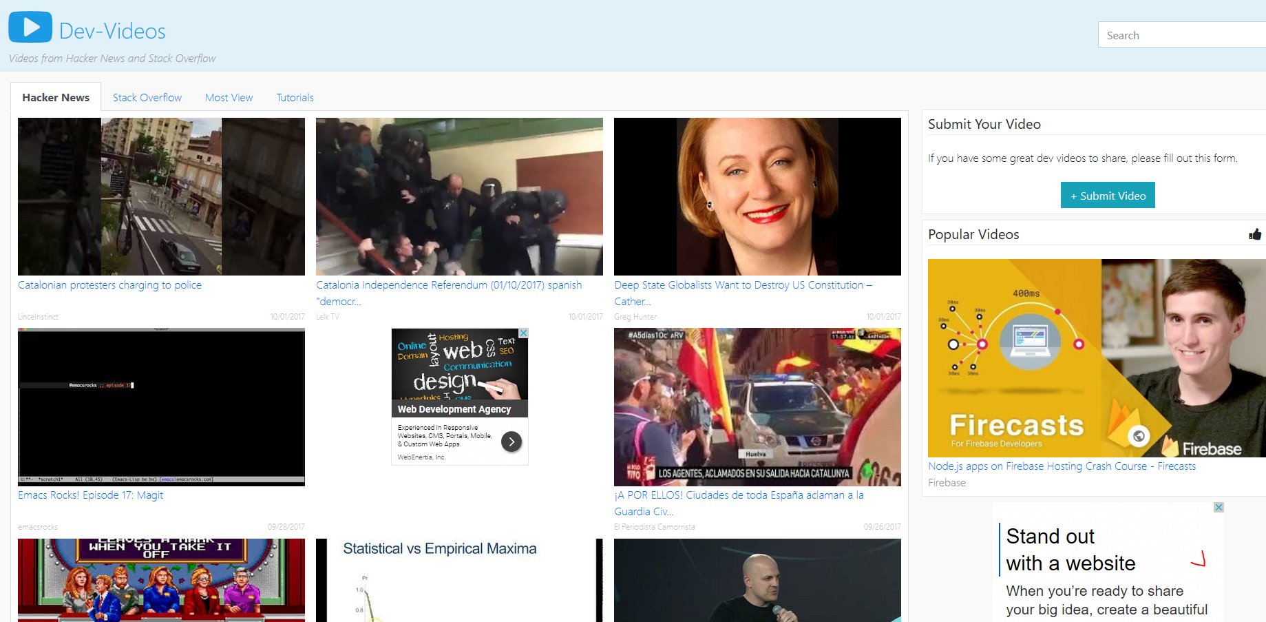Click the Lelk TV author name
Image resolution: width=1266 pixels, height=622 pixels.
click(328, 317)
